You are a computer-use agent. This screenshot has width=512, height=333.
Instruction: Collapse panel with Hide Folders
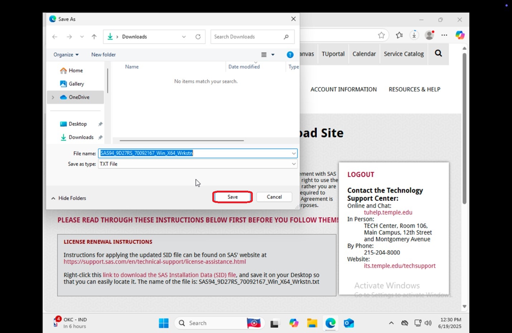point(69,198)
